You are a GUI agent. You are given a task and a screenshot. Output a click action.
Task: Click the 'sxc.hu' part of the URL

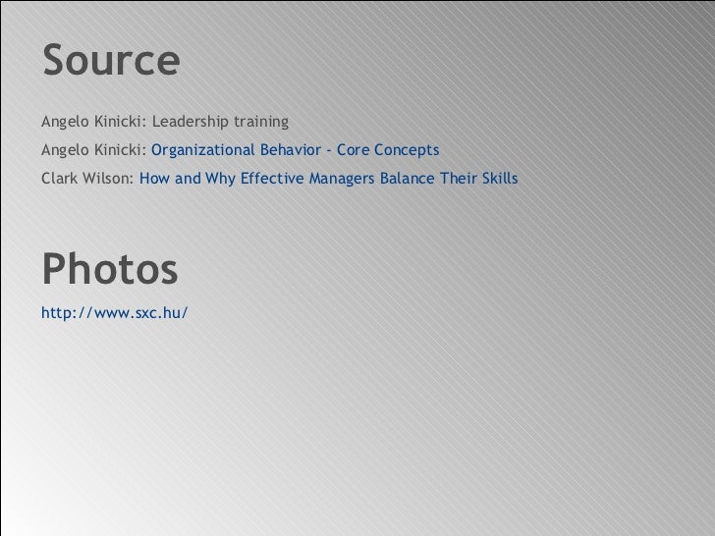point(159,313)
